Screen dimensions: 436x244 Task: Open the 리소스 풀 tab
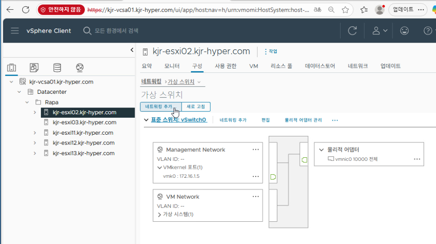click(281, 66)
